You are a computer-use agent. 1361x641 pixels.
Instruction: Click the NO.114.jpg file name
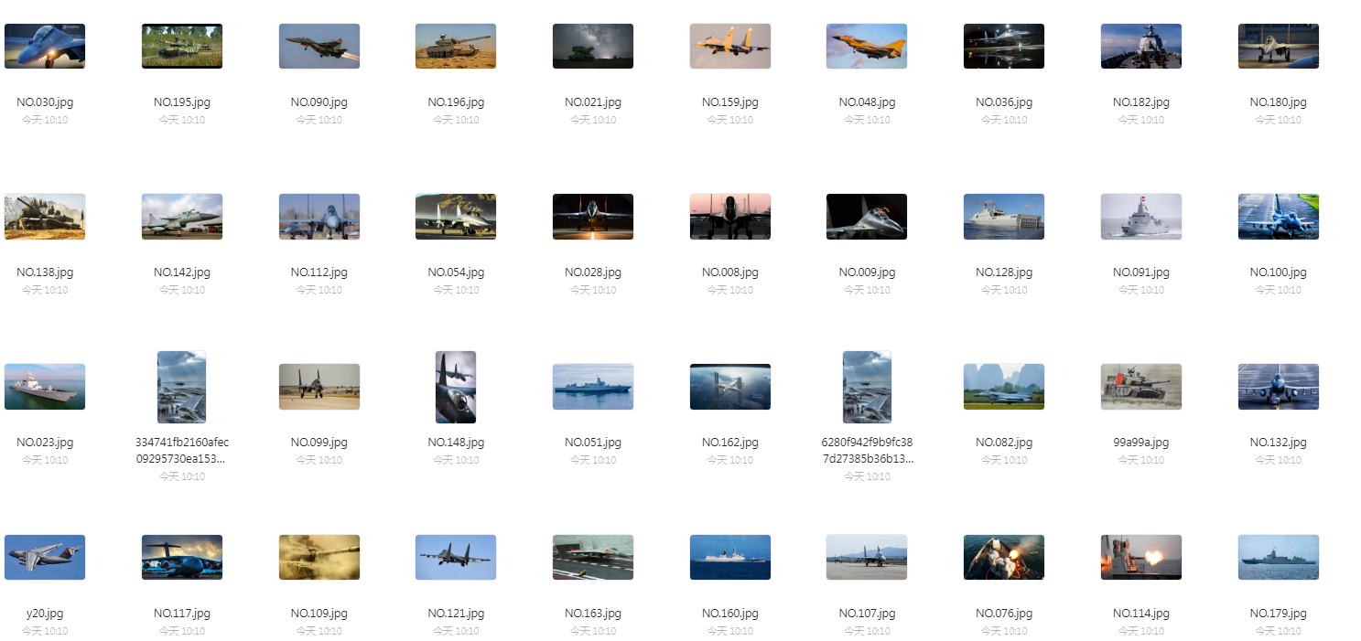point(1141,614)
